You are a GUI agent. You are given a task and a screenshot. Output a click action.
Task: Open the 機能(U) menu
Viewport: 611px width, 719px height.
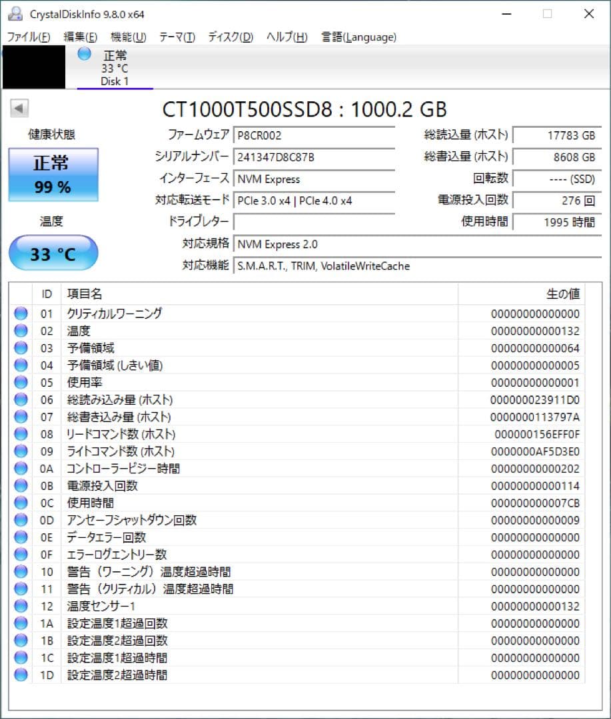click(128, 37)
